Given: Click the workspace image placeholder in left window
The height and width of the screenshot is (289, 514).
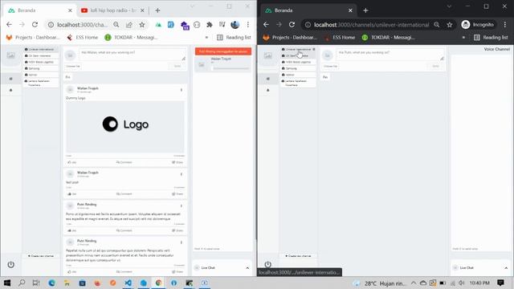Looking at the screenshot, I should [x=10, y=55].
